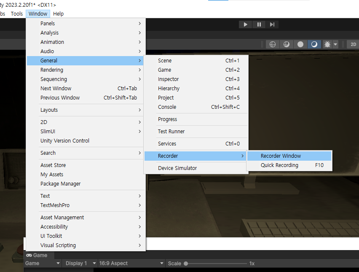The width and height of the screenshot is (359, 272).
Task: Click the Step frame button
Action: pos(272,24)
